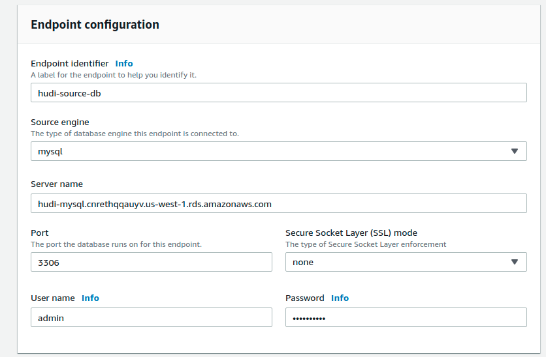Focus the Server name text field
The image size is (546, 357).
pos(278,203)
